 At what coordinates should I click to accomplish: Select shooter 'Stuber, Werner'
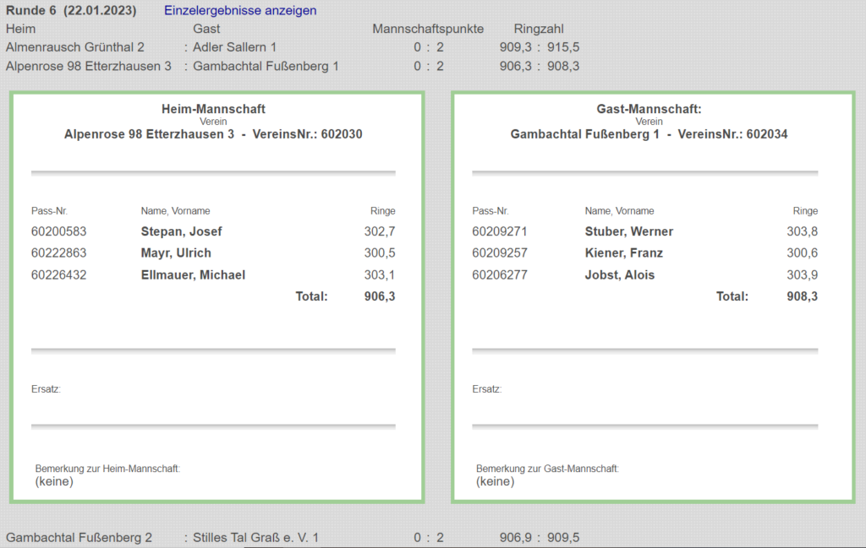[628, 231]
